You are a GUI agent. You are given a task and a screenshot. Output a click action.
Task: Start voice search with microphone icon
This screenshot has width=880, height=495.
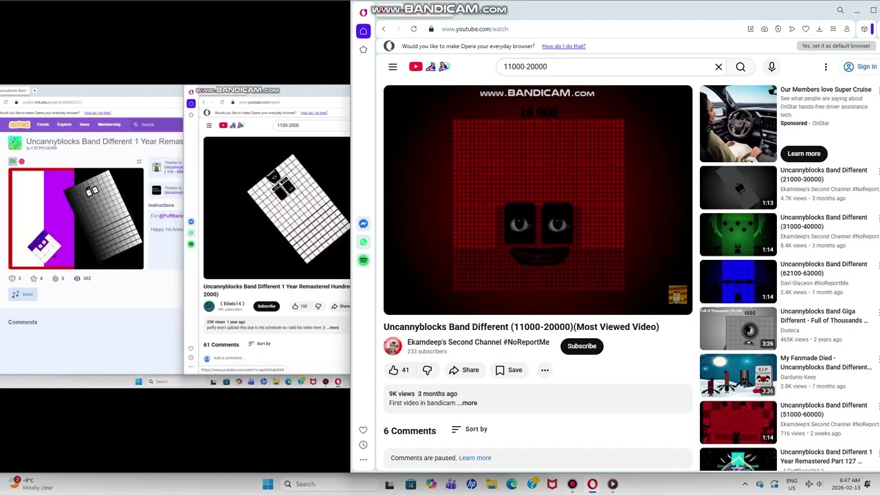[771, 67]
